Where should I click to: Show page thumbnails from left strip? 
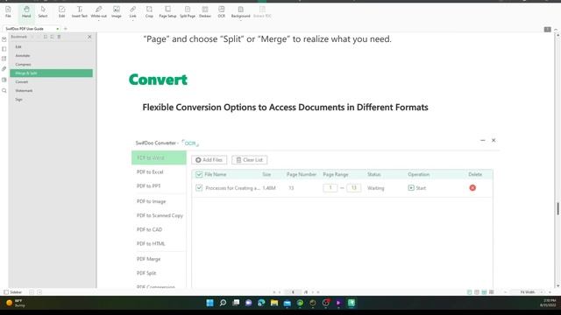4,49
